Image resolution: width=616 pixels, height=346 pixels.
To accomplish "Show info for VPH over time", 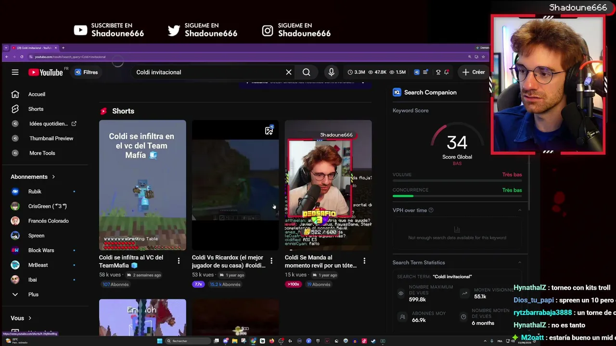I will (431, 210).
